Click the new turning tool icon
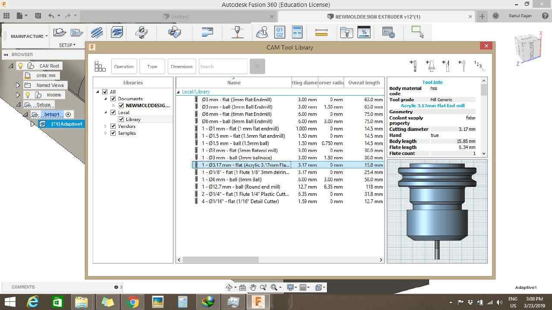The width and height of the screenshot is (552, 310). pos(446,66)
